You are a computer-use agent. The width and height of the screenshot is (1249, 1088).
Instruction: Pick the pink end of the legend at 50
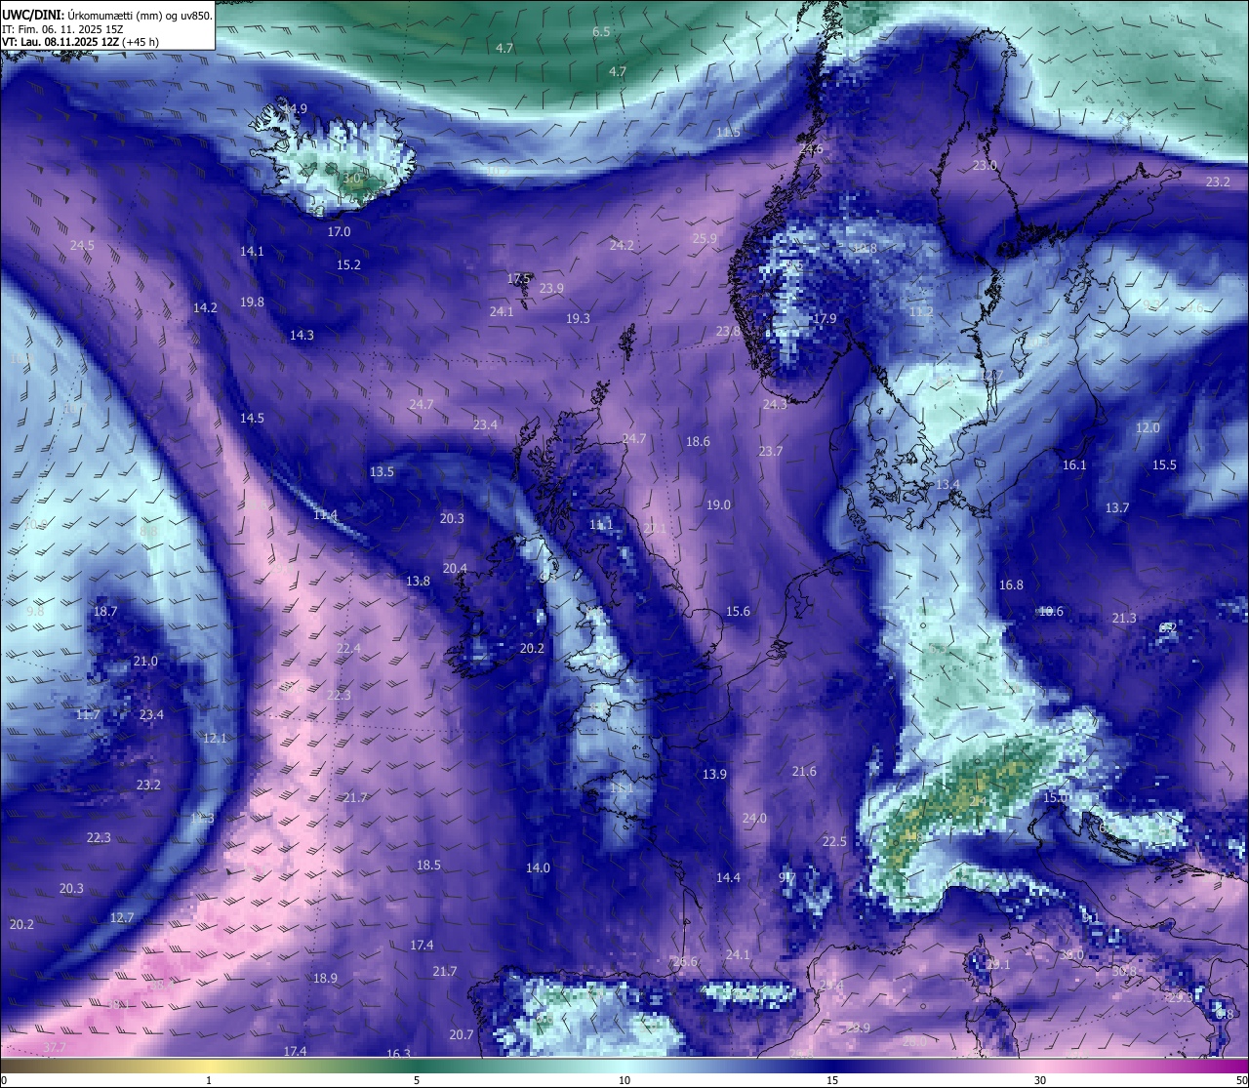1240,1080
